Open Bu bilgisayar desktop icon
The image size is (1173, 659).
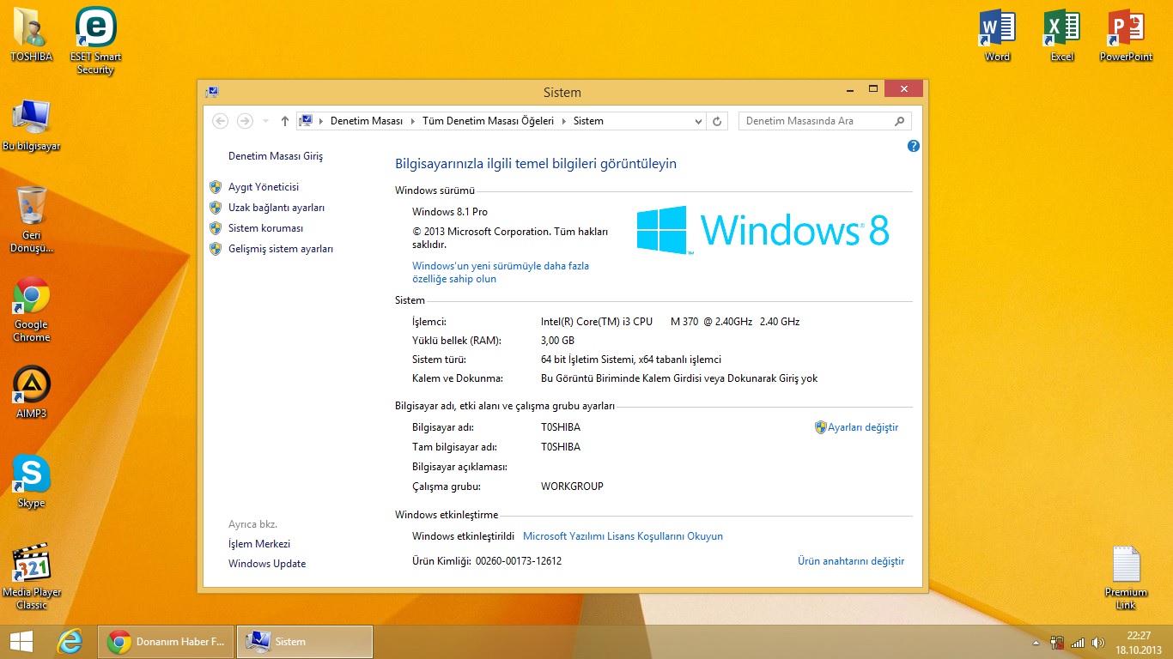click(31, 124)
